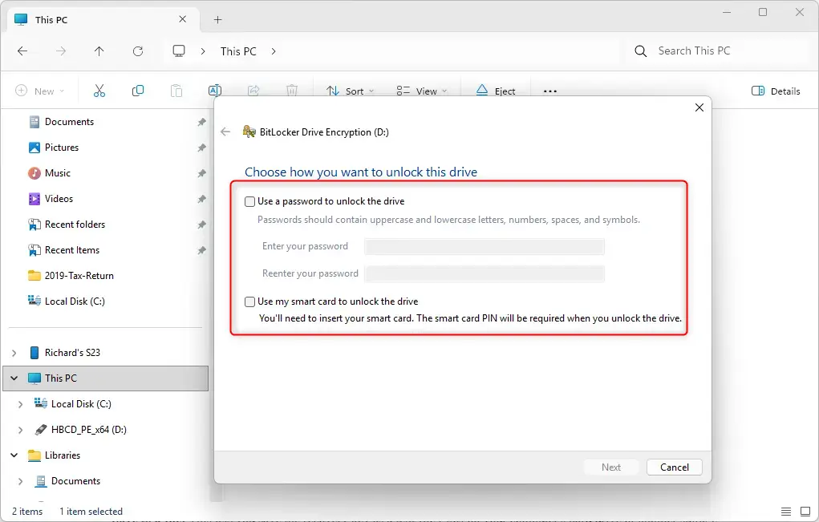The width and height of the screenshot is (819, 522).
Task: Open the 2019-Tax-Return folder
Action: [x=79, y=276]
